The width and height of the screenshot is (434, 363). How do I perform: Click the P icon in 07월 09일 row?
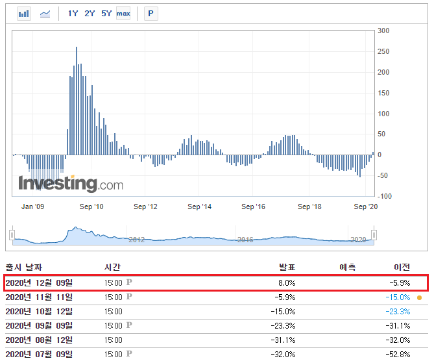[x=129, y=353]
